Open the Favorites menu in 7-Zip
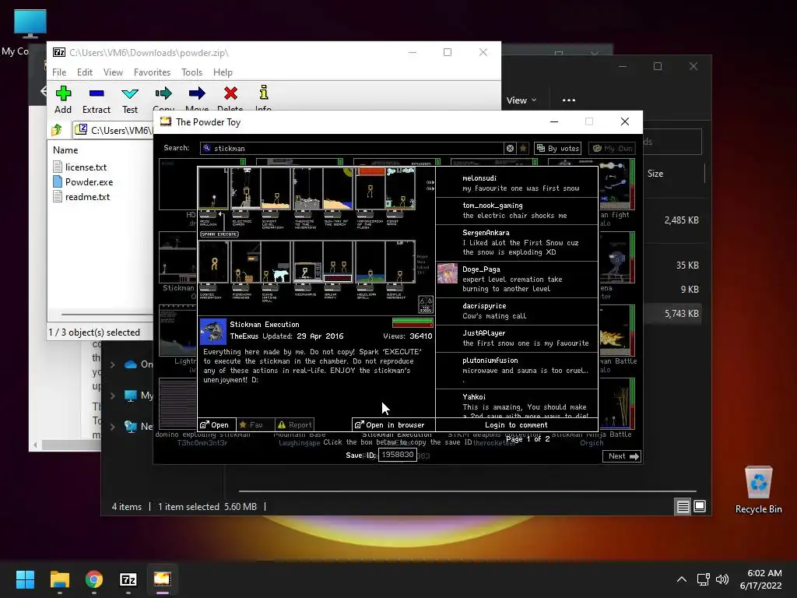This screenshot has height=598, width=797. point(152,72)
